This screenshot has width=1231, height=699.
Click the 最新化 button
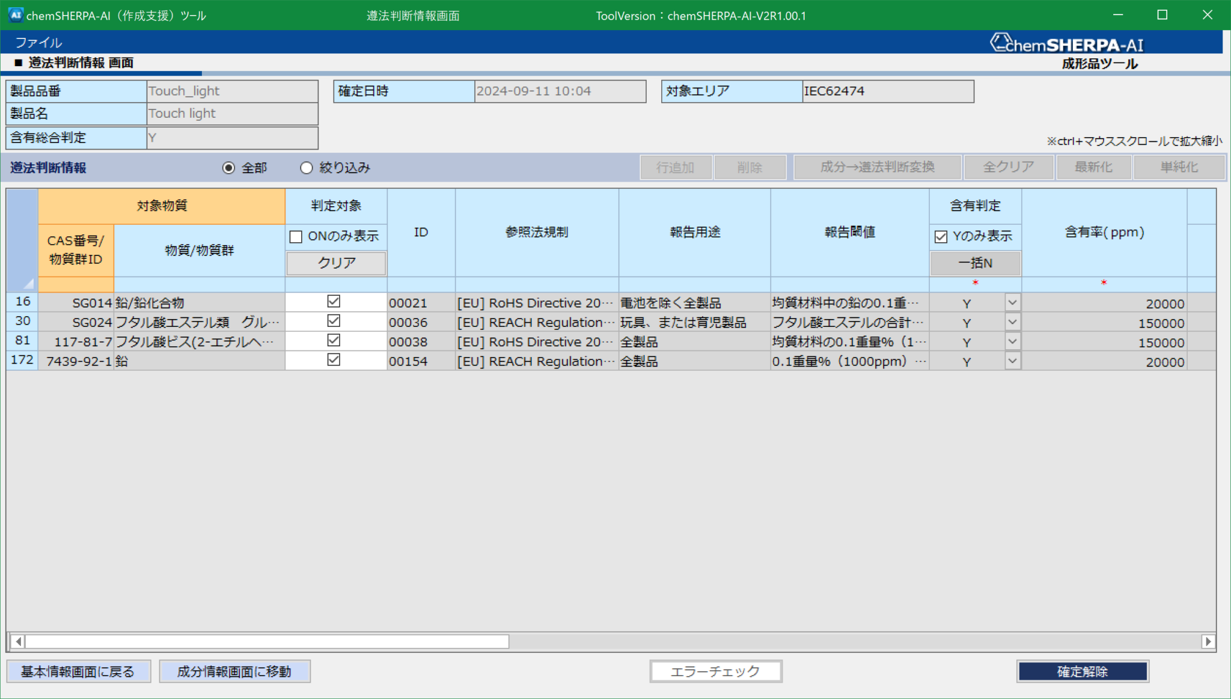pos(1093,167)
